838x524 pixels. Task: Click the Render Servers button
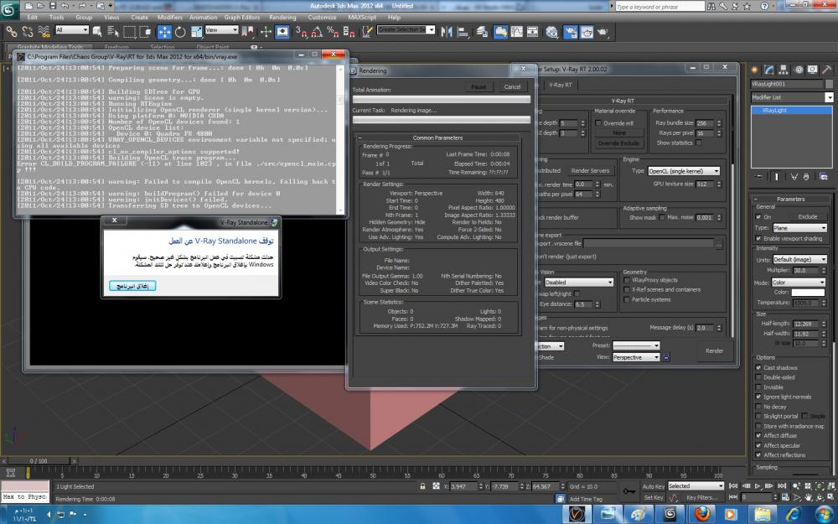pyautogui.click(x=590, y=170)
